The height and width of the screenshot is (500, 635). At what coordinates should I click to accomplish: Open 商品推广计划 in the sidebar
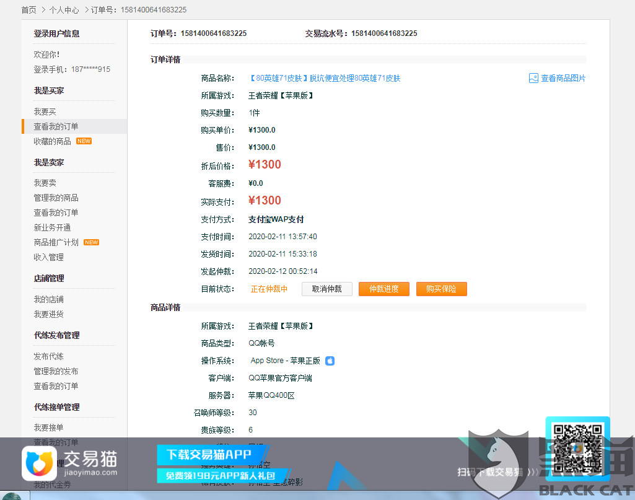pos(56,242)
